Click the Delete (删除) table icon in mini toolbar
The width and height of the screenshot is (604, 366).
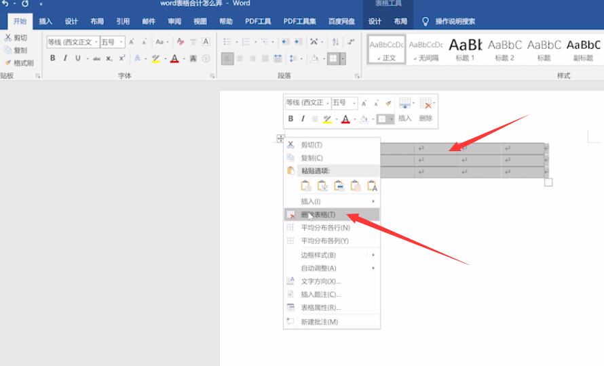[x=426, y=104]
